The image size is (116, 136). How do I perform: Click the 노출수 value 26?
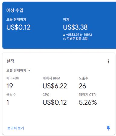82,86
